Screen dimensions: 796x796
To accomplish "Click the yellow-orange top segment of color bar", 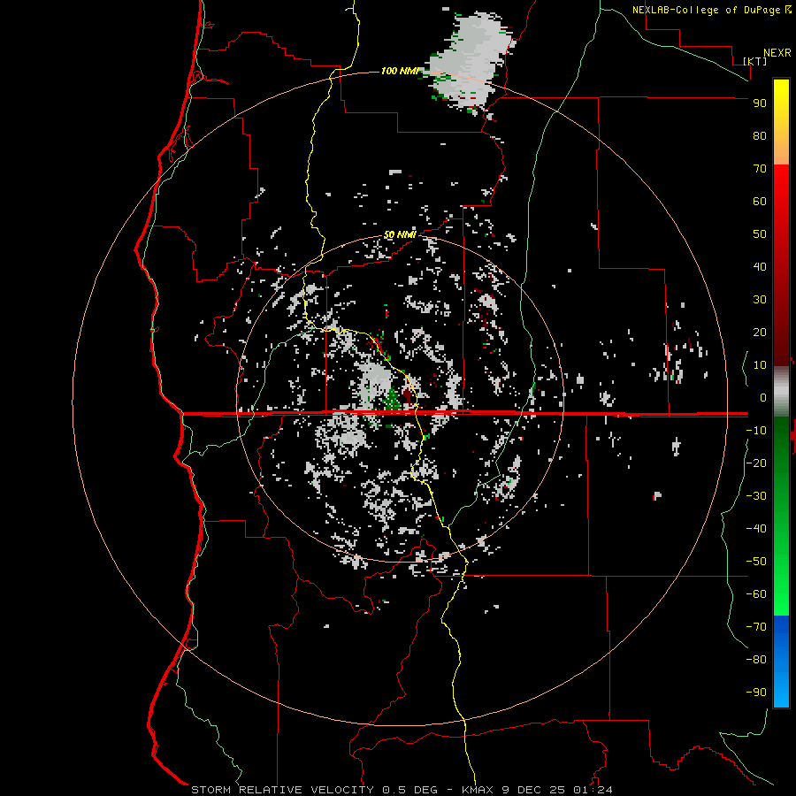I will (781, 122).
